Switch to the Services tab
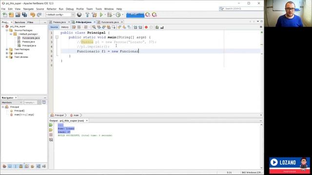Viewport: 312px width, 175px height. [x=19, y=22]
